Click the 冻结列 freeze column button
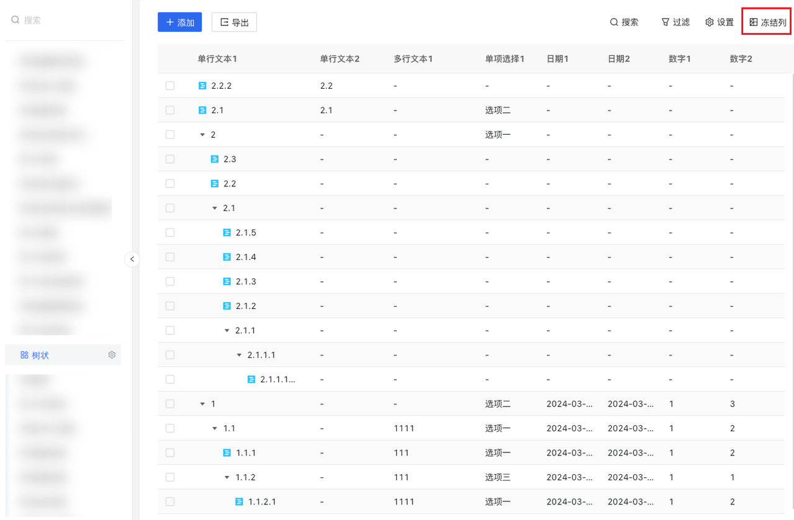The width and height of the screenshot is (794, 520). (x=767, y=22)
